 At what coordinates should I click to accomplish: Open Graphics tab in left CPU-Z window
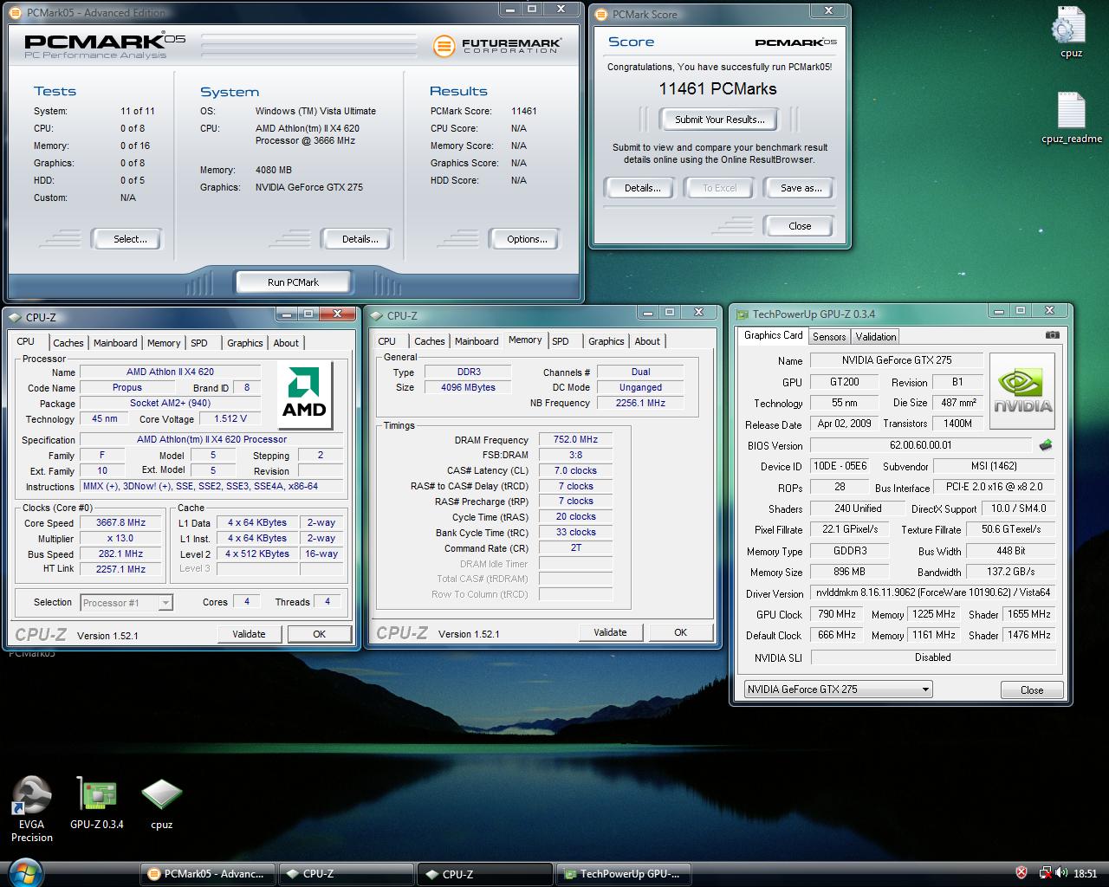pos(244,343)
